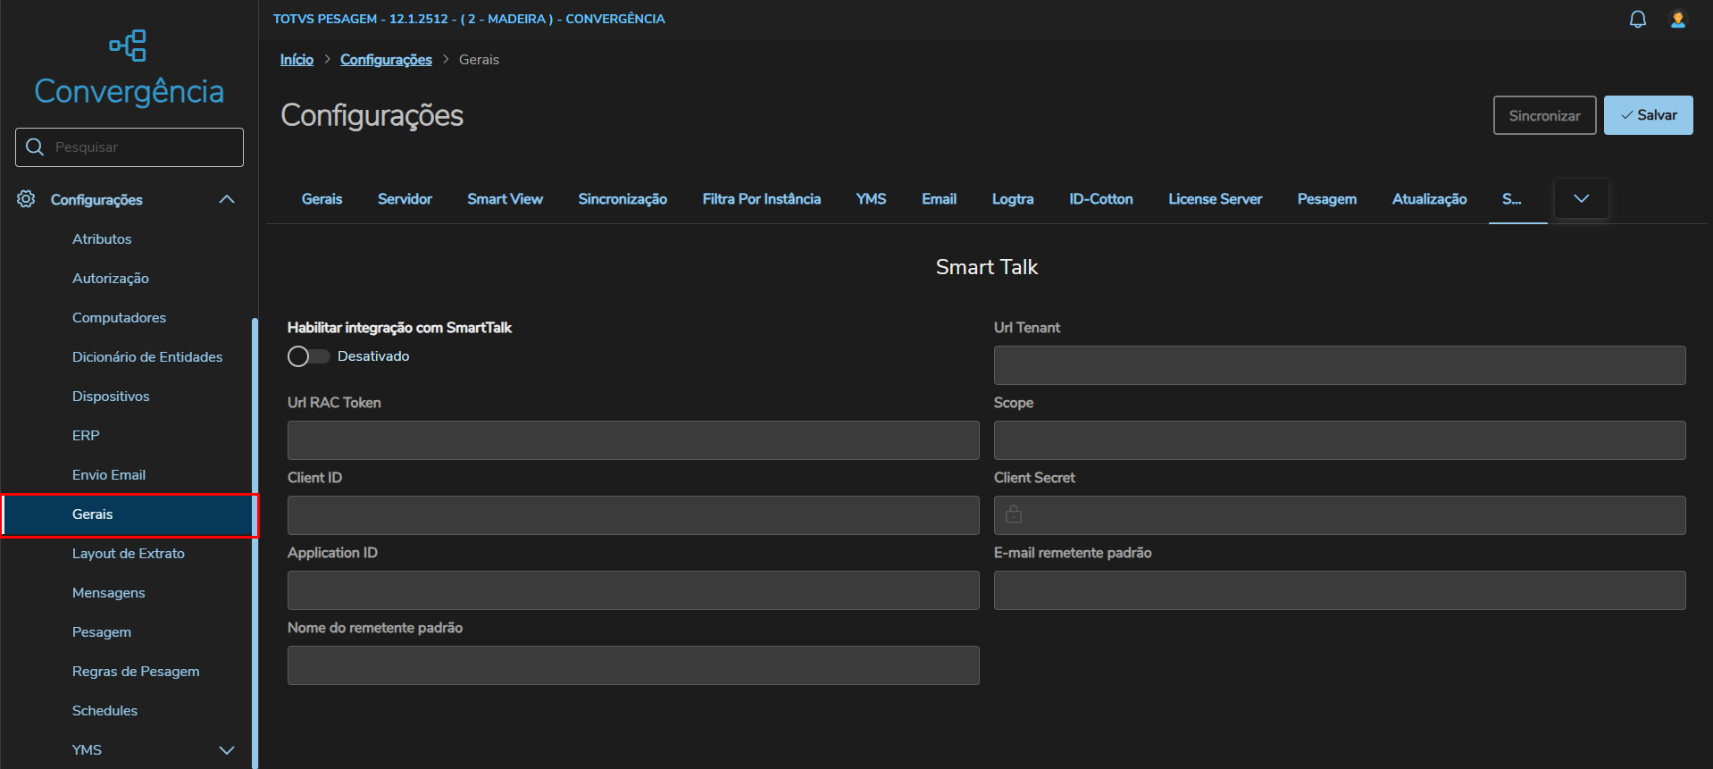The height and width of the screenshot is (769, 1713).
Task: Click the Sincronizar button
Action: click(x=1544, y=115)
